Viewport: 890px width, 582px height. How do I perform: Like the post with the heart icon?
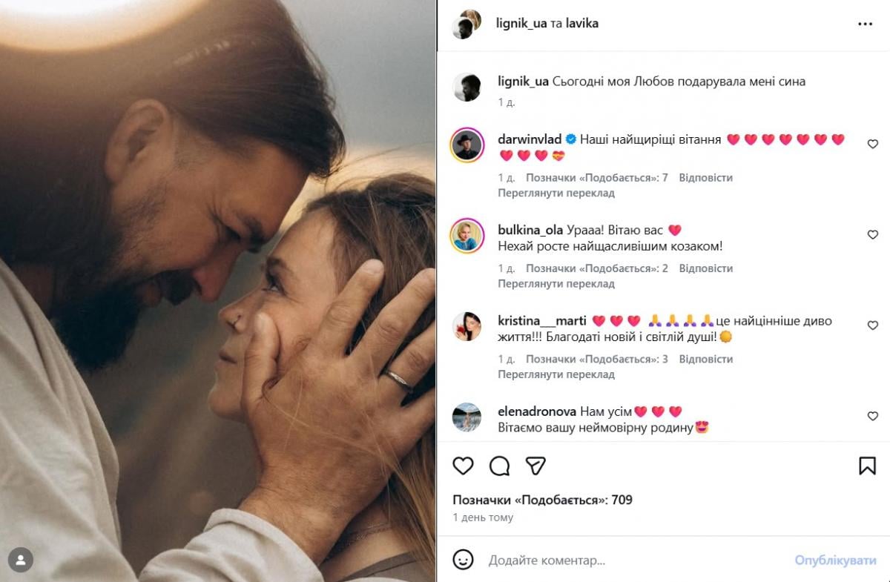coord(464,466)
